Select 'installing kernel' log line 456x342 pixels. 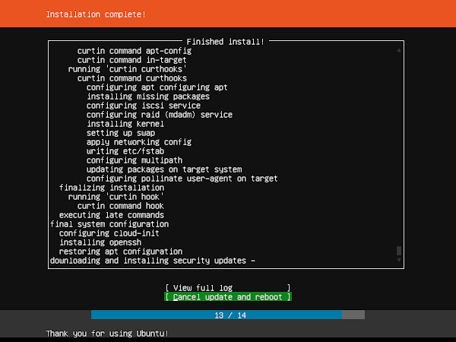coord(125,124)
